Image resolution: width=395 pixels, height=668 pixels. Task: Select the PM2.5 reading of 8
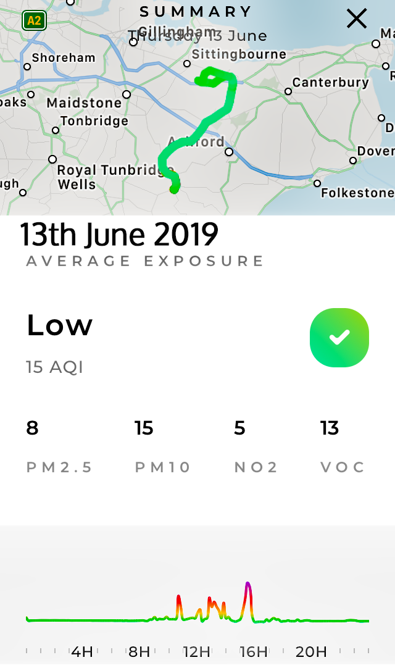pyautogui.click(x=32, y=428)
